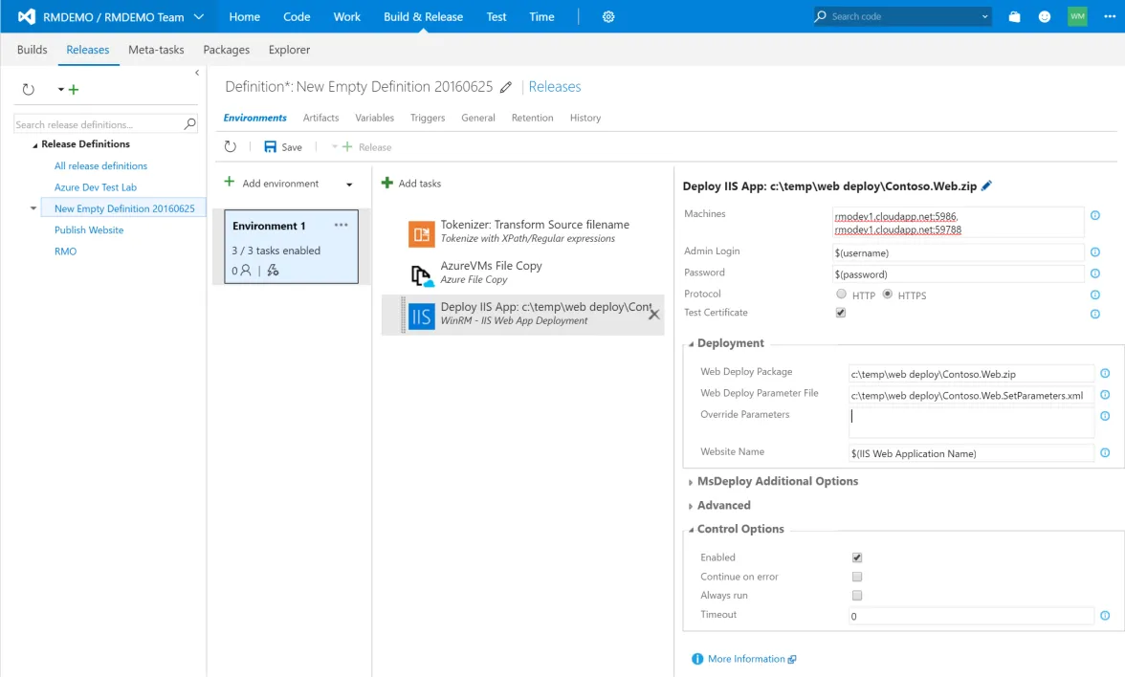
Task: Click the Timeout input field
Action: (972, 616)
